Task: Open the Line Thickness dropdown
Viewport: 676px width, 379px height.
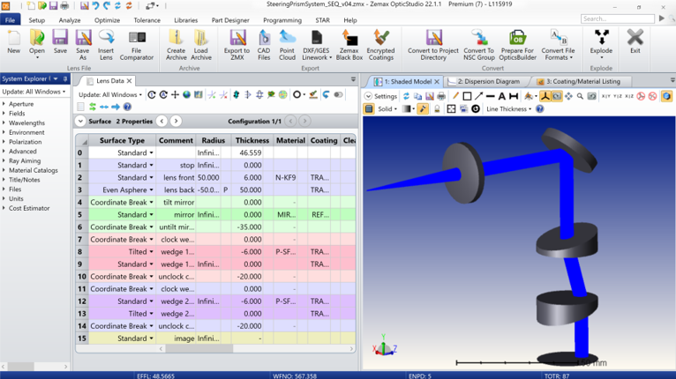Action: click(x=508, y=109)
